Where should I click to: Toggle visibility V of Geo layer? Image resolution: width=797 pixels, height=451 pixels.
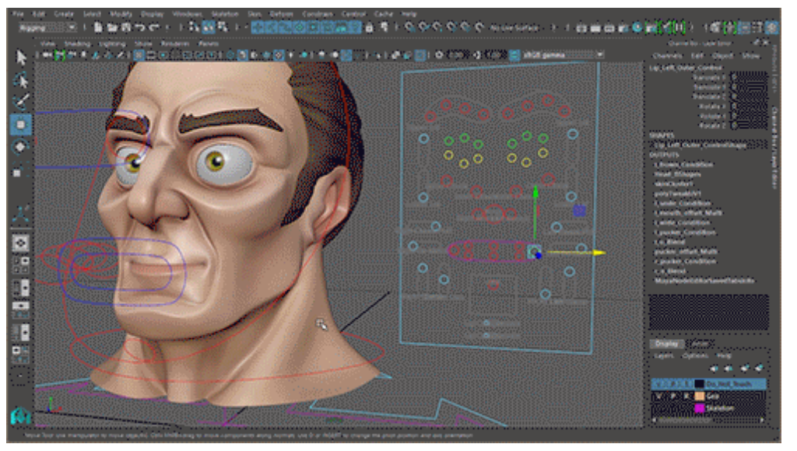(658, 396)
